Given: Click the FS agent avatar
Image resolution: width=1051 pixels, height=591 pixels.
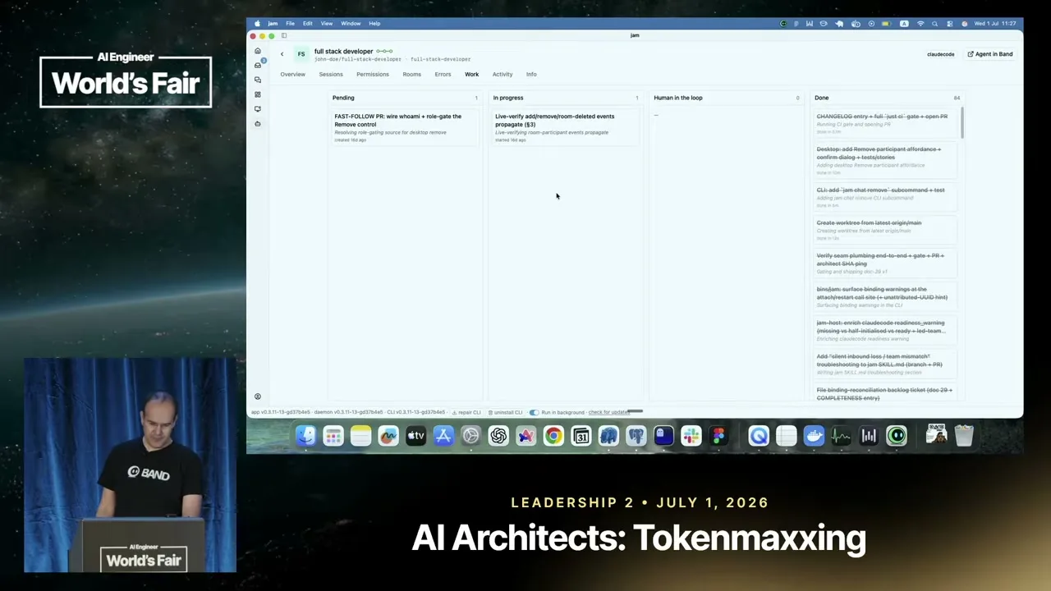Looking at the screenshot, I should click(301, 54).
